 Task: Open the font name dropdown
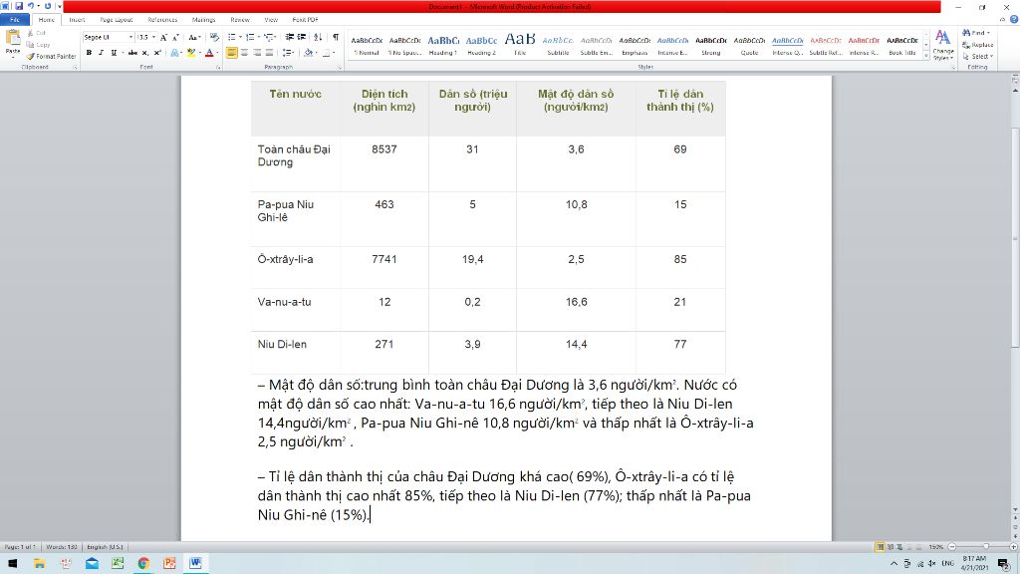130,38
